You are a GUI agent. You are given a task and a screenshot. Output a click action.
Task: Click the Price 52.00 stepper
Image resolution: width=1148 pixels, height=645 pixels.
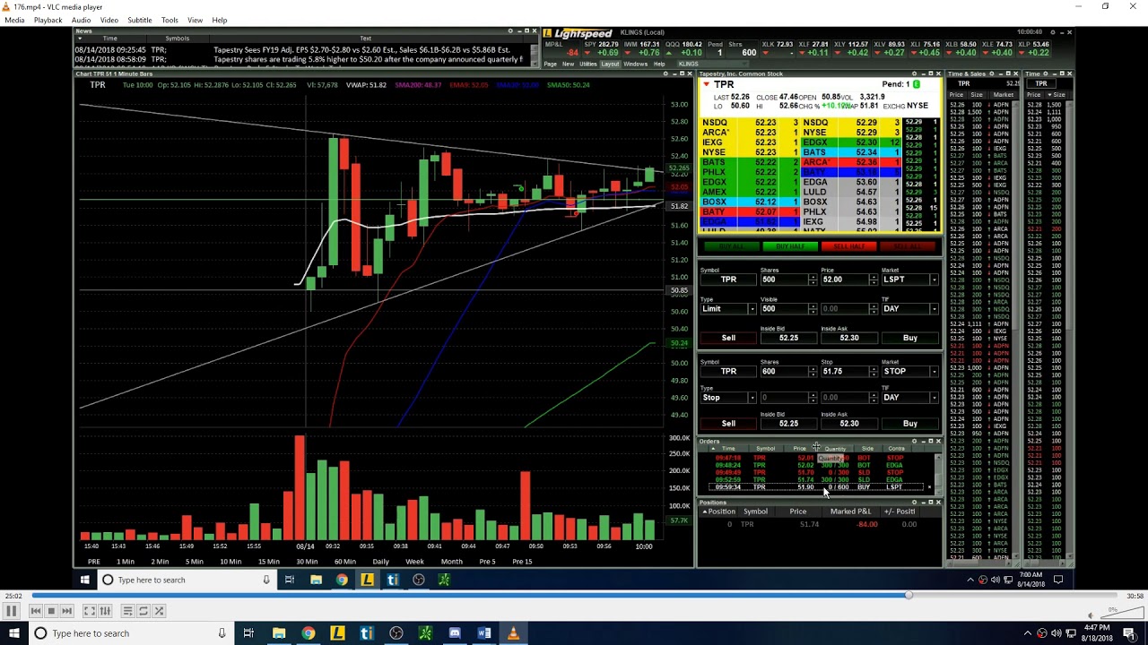point(874,279)
